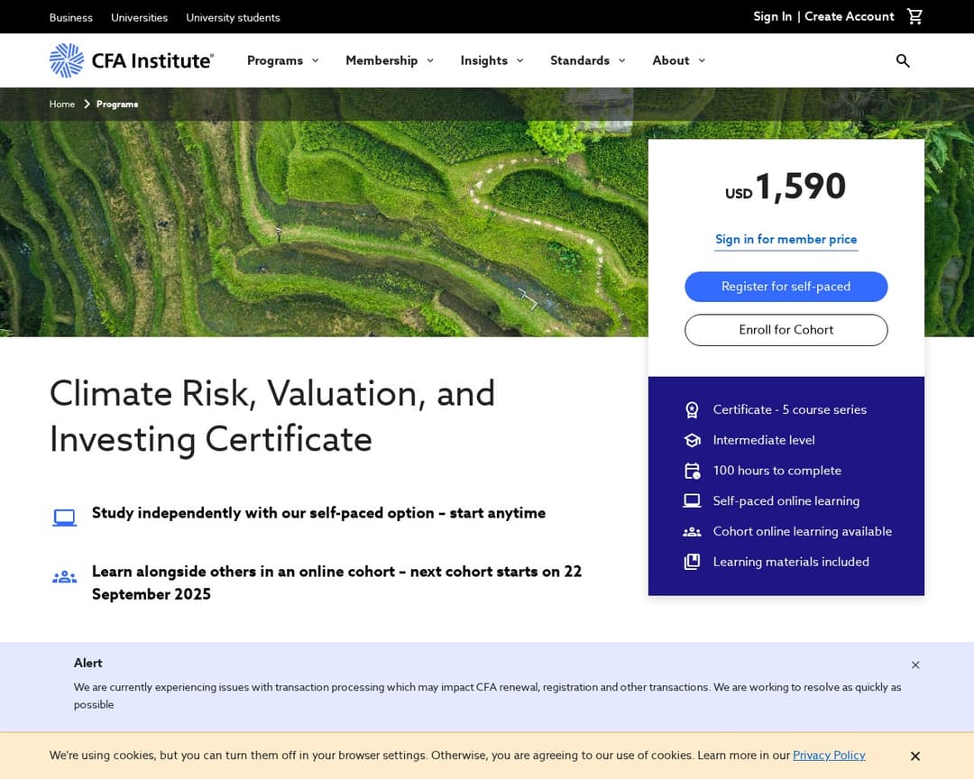Click the self-paced learning laptop icon
This screenshot has height=779, width=974.
[692, 500]
